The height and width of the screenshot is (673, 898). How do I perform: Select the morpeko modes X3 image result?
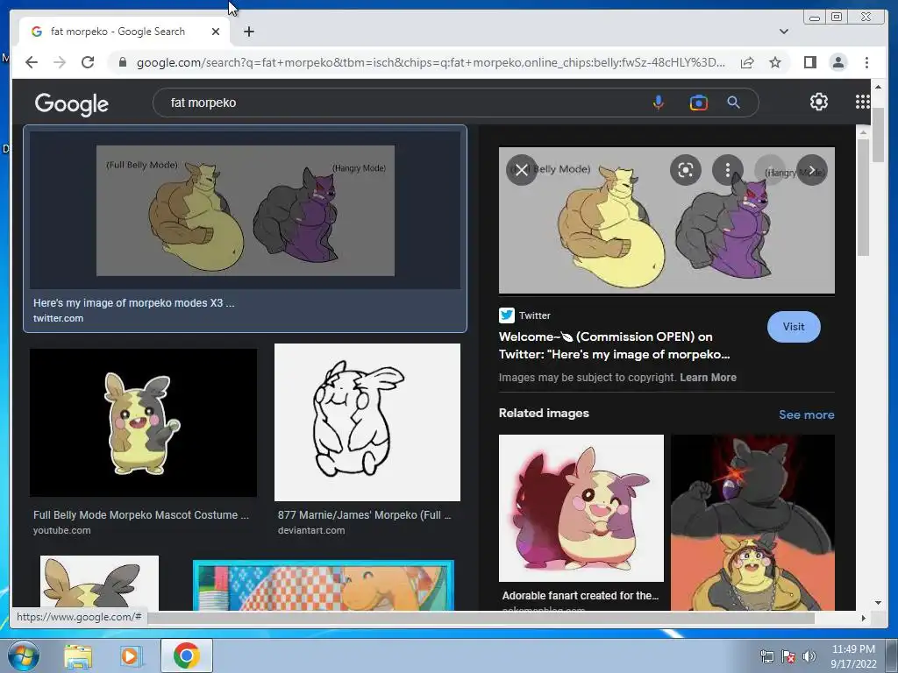246,229
